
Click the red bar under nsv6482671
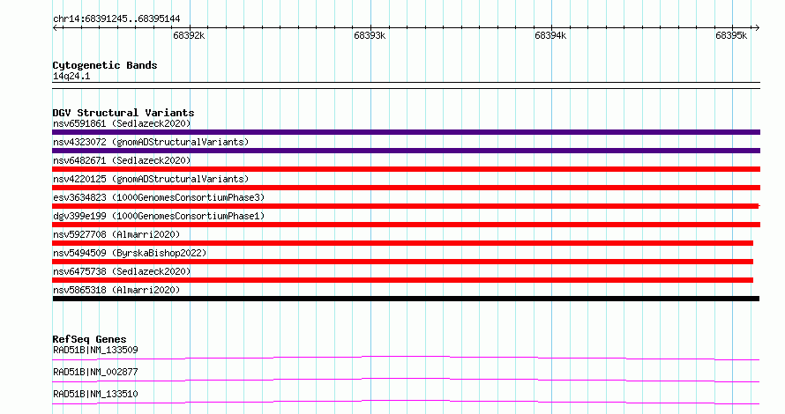(x=406, y=169)
